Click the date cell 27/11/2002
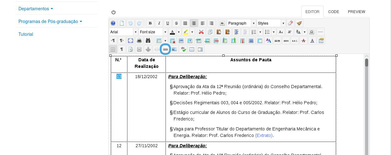 146,146
